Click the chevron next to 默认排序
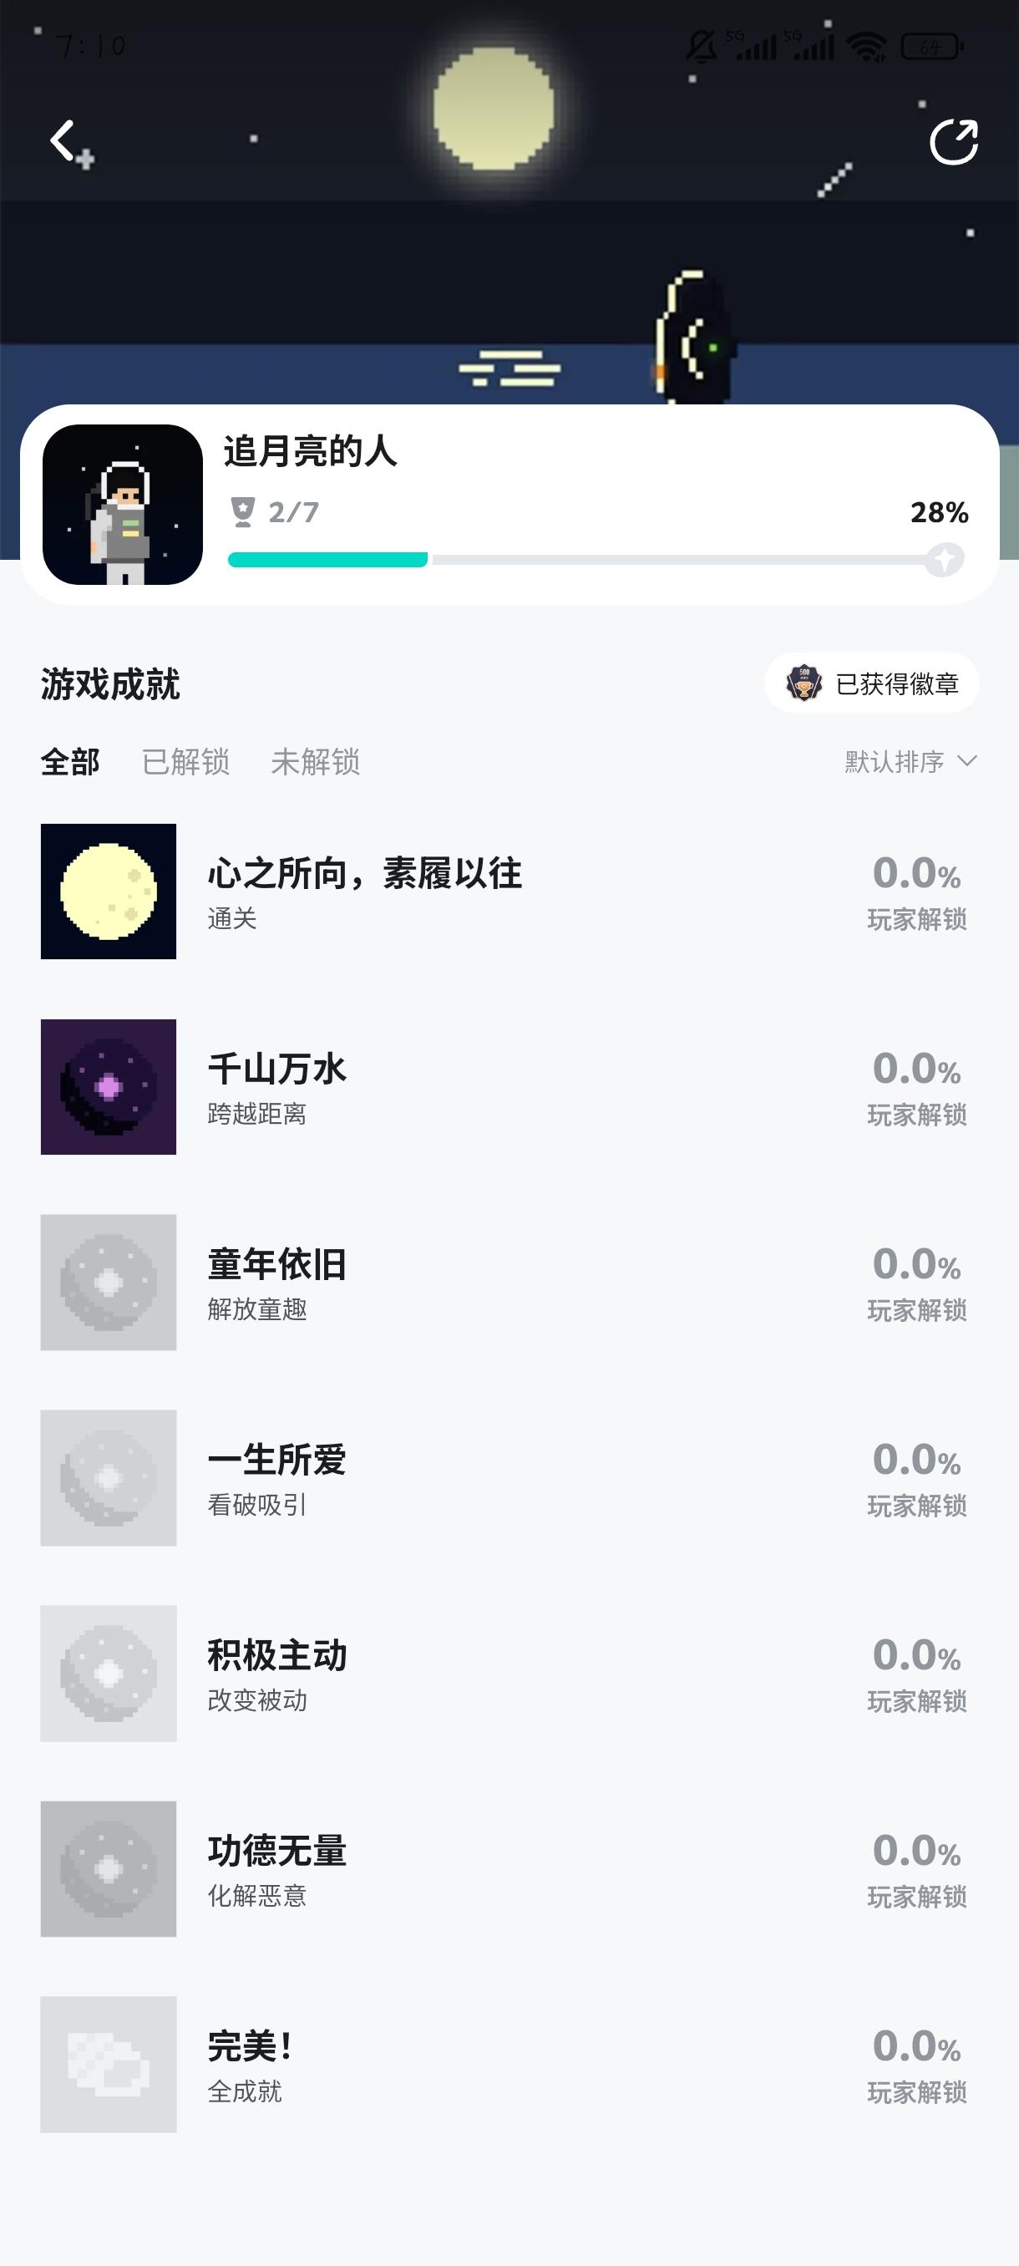This screenshot has width=1019, height=2266. click(x=967, y=761)
